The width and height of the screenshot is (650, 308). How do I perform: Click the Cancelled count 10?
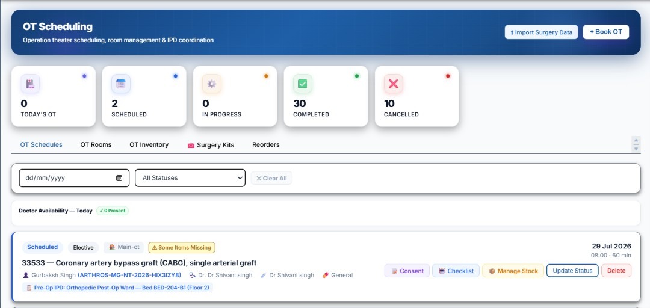coord(389,103)
